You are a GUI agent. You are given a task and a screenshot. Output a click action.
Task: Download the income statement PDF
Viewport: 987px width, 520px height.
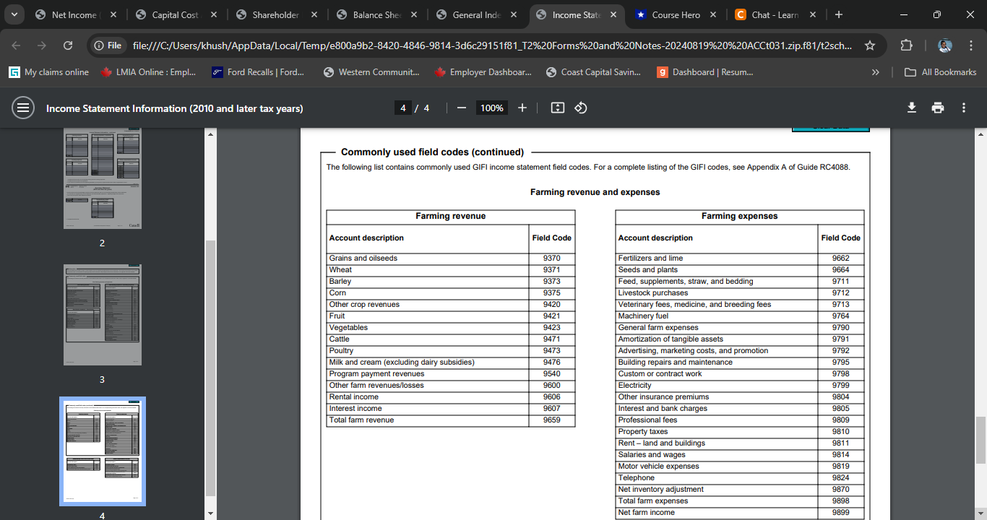911,107
